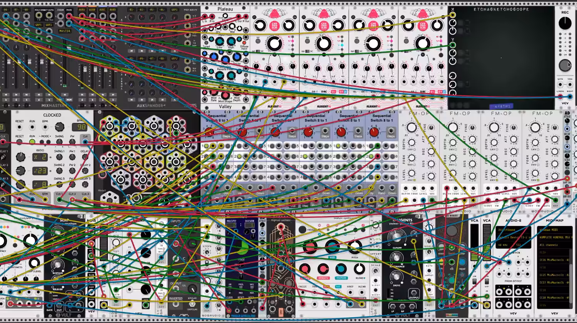Click the large gray record button on REC
Screen dimensions: 577x323
click(x=565, y=65)
